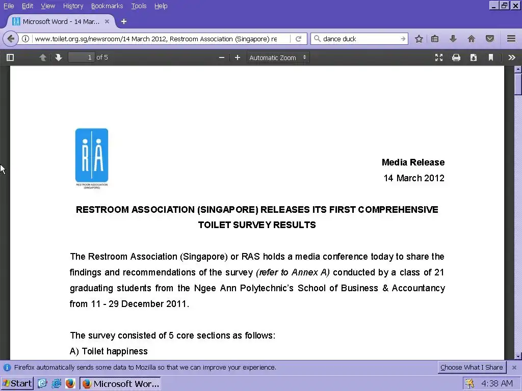Open the Automatic Zoom dropdown
This screenshot has height=391, width=522.
click(x=278, y=58)
